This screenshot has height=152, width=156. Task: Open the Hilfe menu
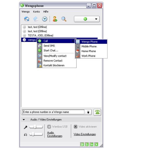coord(46,12)
